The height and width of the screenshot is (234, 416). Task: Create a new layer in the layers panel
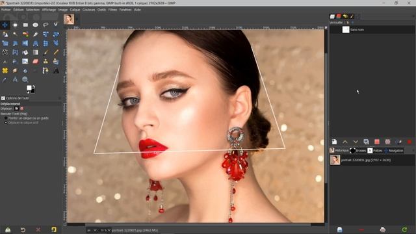point(334,142)
